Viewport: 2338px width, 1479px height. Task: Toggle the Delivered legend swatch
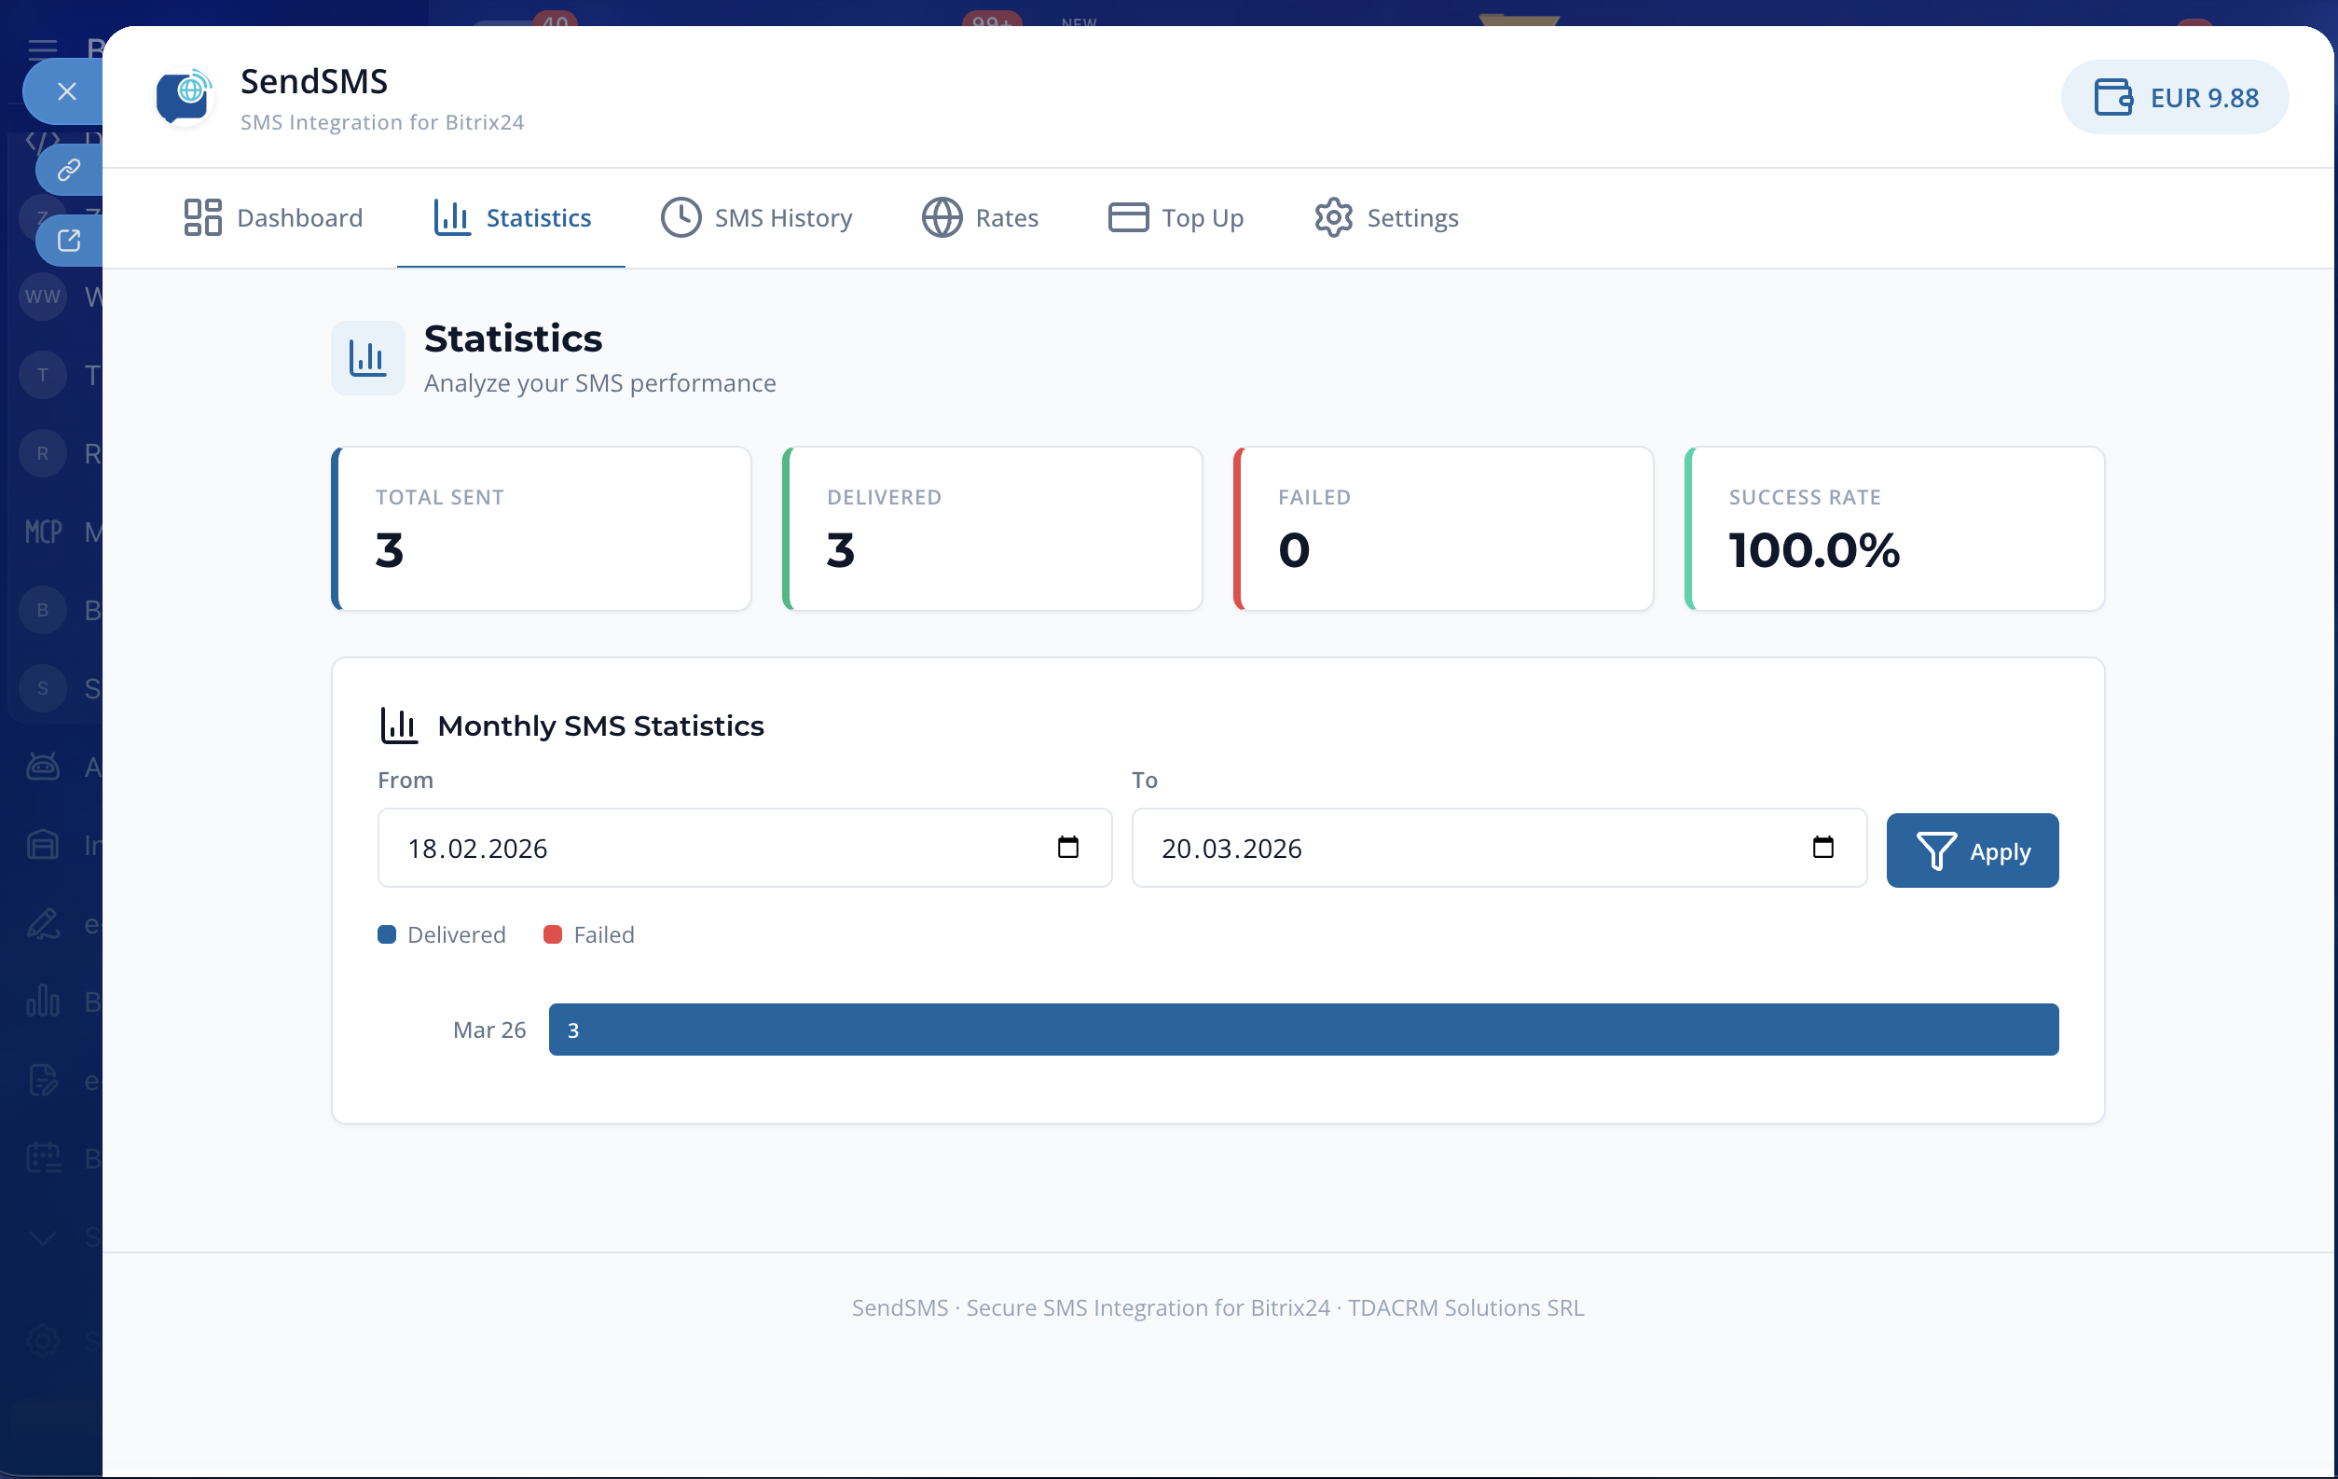(x=387, y=934)
